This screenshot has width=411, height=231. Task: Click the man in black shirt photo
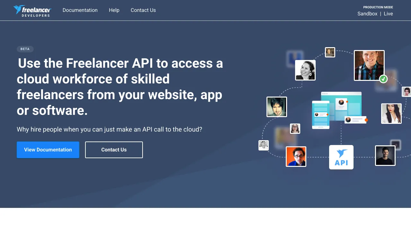[385, 156]
